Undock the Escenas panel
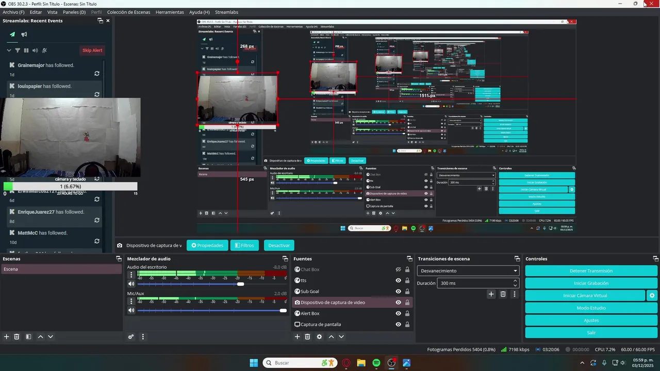The height and width of the screenshot is (371, 660). click(119, 259)
